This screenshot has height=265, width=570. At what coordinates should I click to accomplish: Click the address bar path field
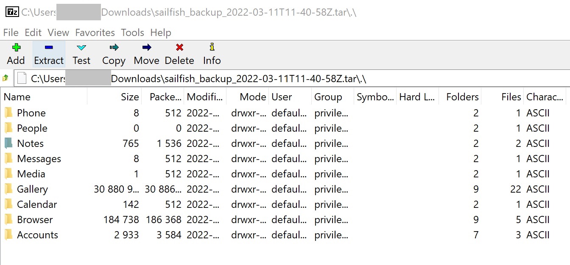[254, 79]
